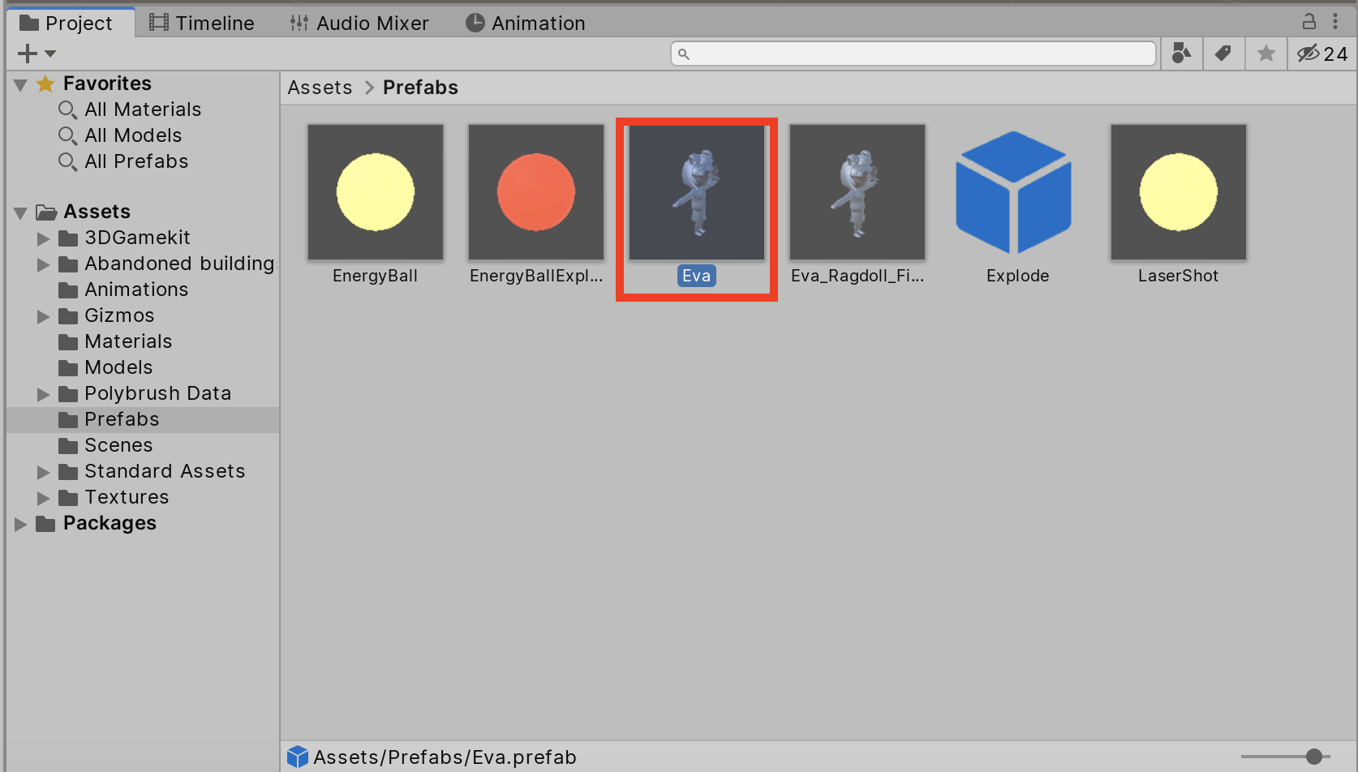
Task: Select the EnergyBallExpl... prefab thumbnail
Action: click(x=536, y=192)
